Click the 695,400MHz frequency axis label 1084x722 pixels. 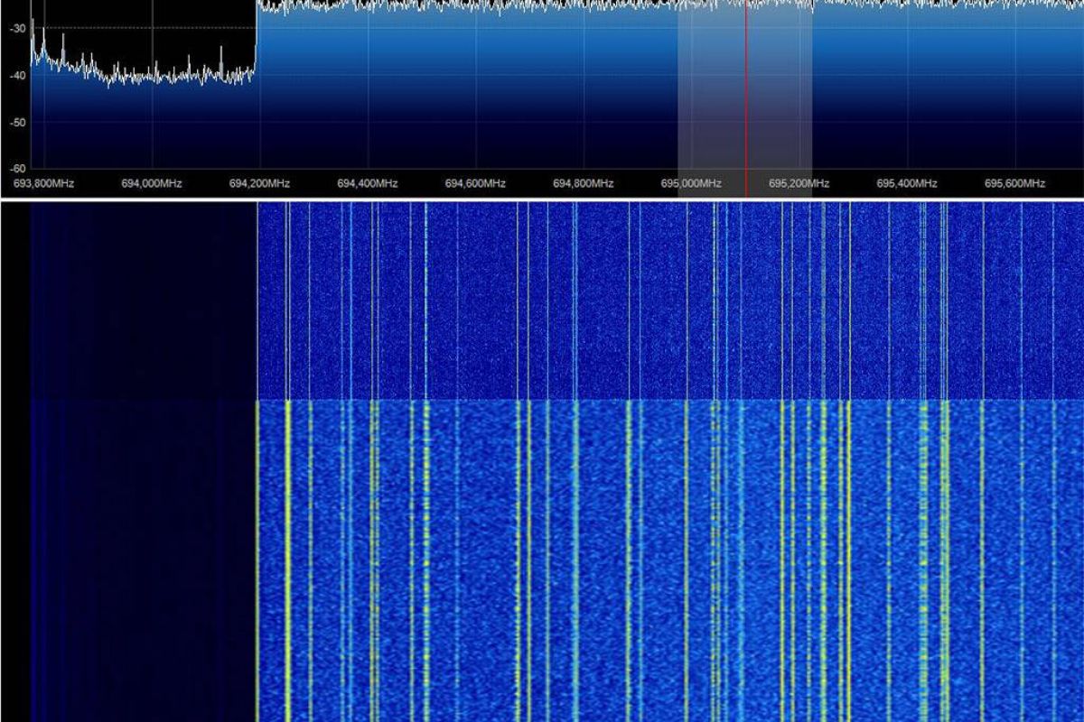pyautogui.click(x=907, y=183)
